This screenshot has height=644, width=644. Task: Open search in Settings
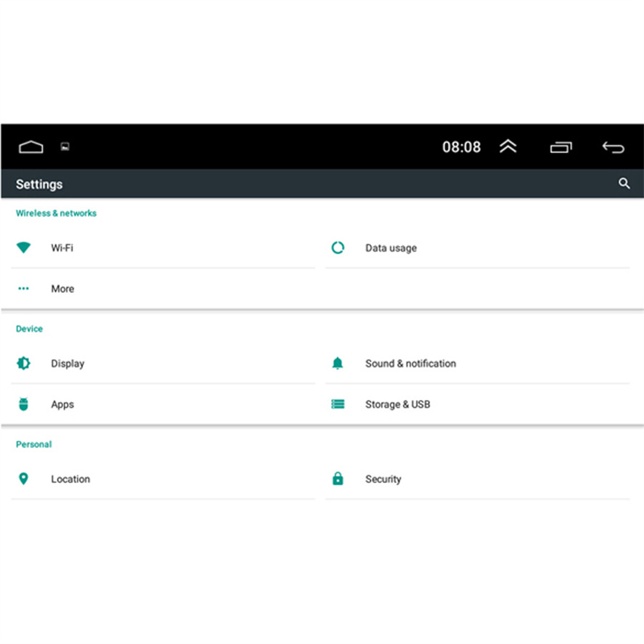pyautogui.click(x=623, y=184)
